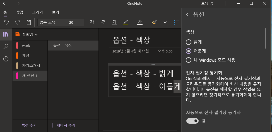This screenshot has height=132, width=272.
Task: Open the work section
Action: [x=30, y=45]
